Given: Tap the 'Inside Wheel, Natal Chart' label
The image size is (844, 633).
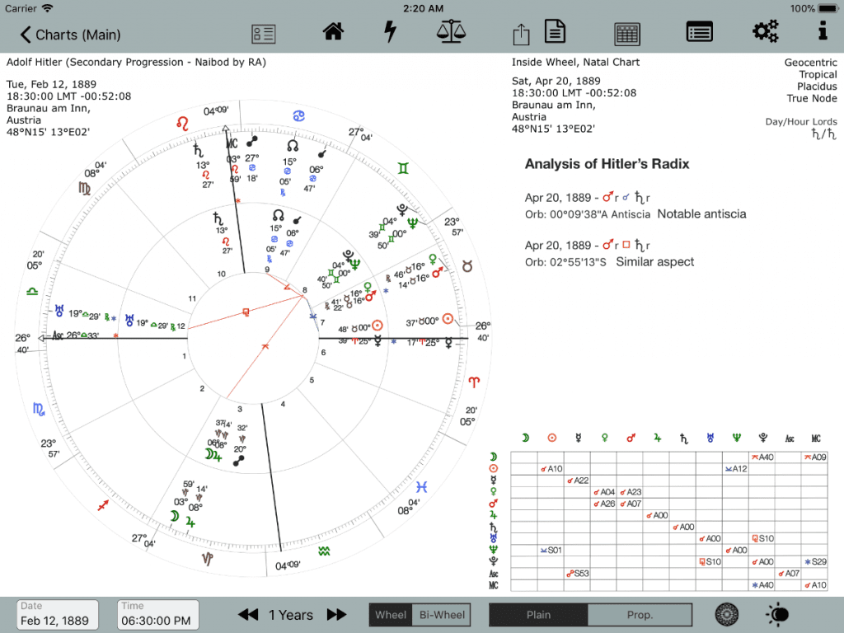Looking at the screenshot, I should pyautogui.click(x=575, y=62).
